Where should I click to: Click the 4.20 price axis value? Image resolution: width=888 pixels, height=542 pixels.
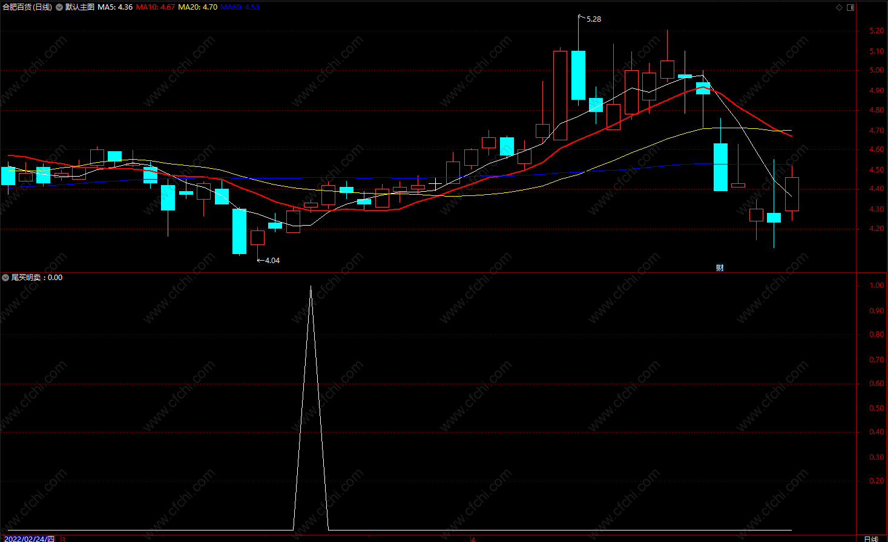pos(876,229)
